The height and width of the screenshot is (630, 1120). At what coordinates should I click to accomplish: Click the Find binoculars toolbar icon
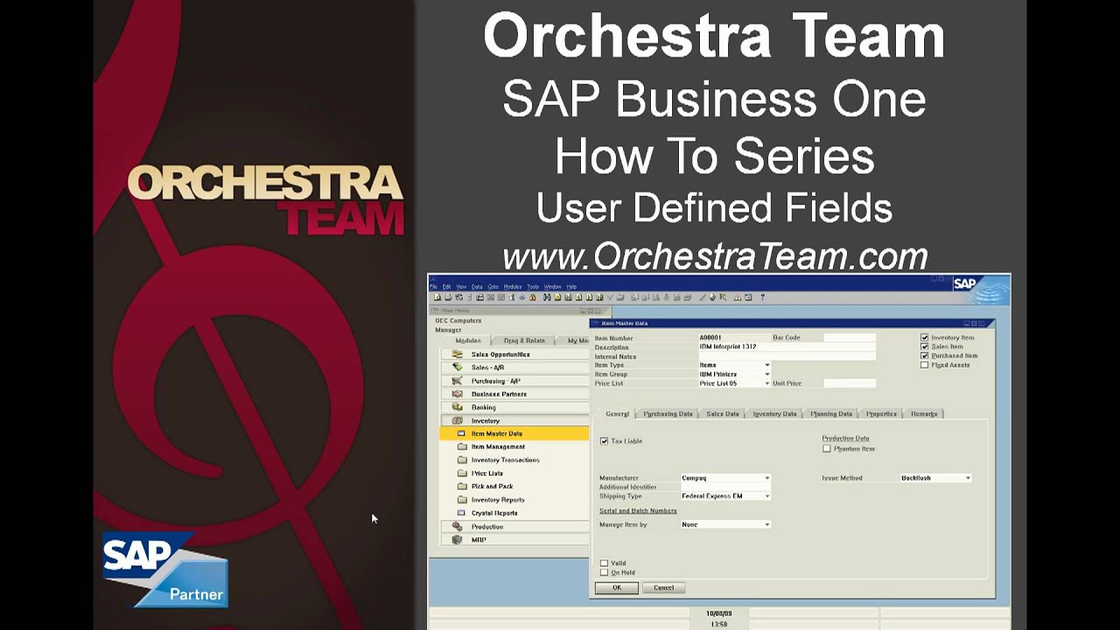(547, 297)
